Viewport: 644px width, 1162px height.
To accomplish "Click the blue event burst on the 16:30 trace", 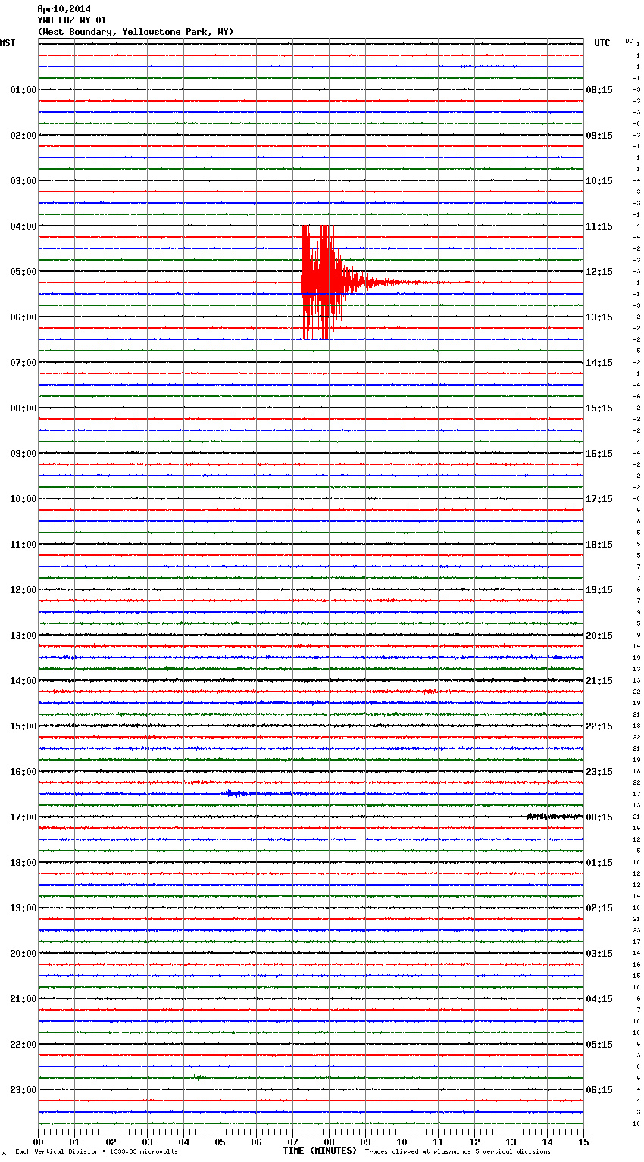I will 236,794.
